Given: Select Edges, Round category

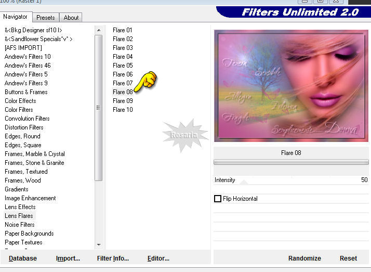Looking at the screenshot, I should tap(22, 136).
